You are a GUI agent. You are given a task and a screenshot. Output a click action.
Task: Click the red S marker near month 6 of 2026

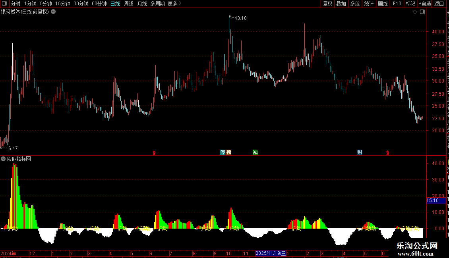[388, 153]
